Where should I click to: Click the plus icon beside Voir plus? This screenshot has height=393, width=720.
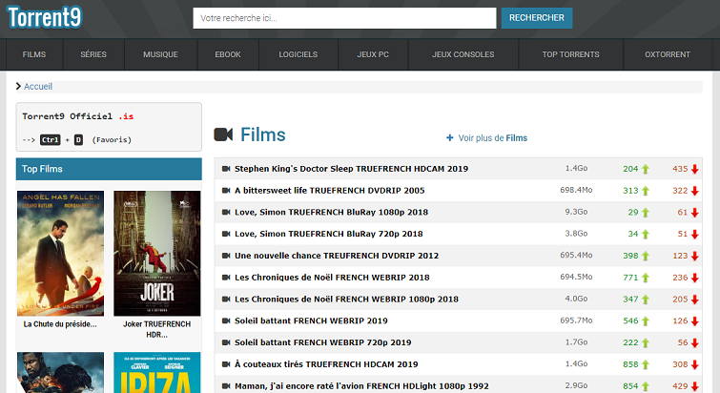(450, 137)
